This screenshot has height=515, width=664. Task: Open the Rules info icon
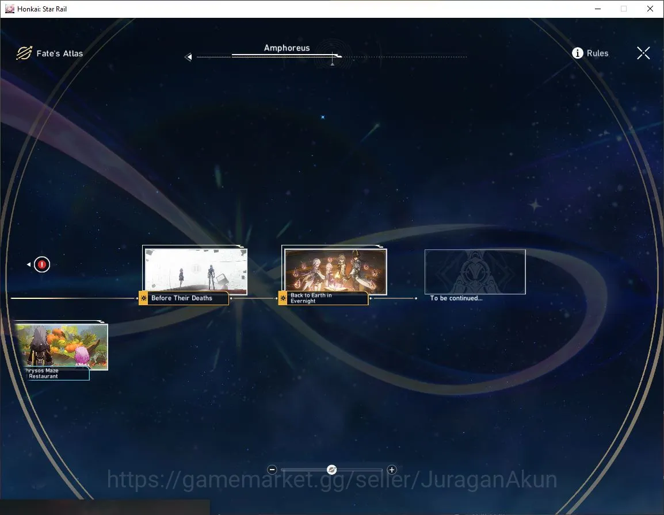(578, 53)
